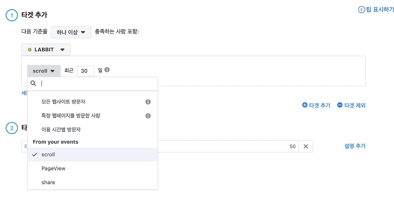Click the 설명 추가 link
The image size is (394, 199).
click(x=355, y=146)
